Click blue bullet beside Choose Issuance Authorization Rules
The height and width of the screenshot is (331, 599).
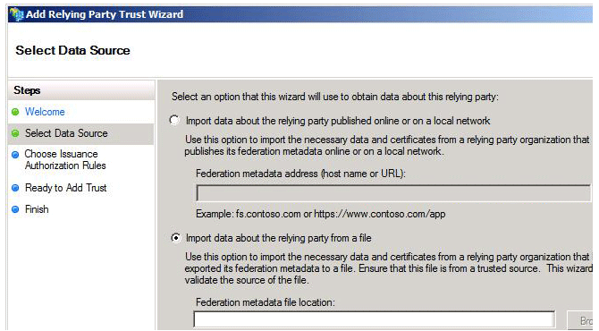click(15, 155)
